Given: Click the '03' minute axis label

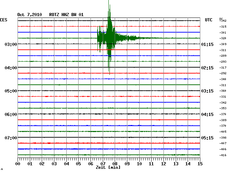Looking at the screenshot, I should (x=54, y=164).
